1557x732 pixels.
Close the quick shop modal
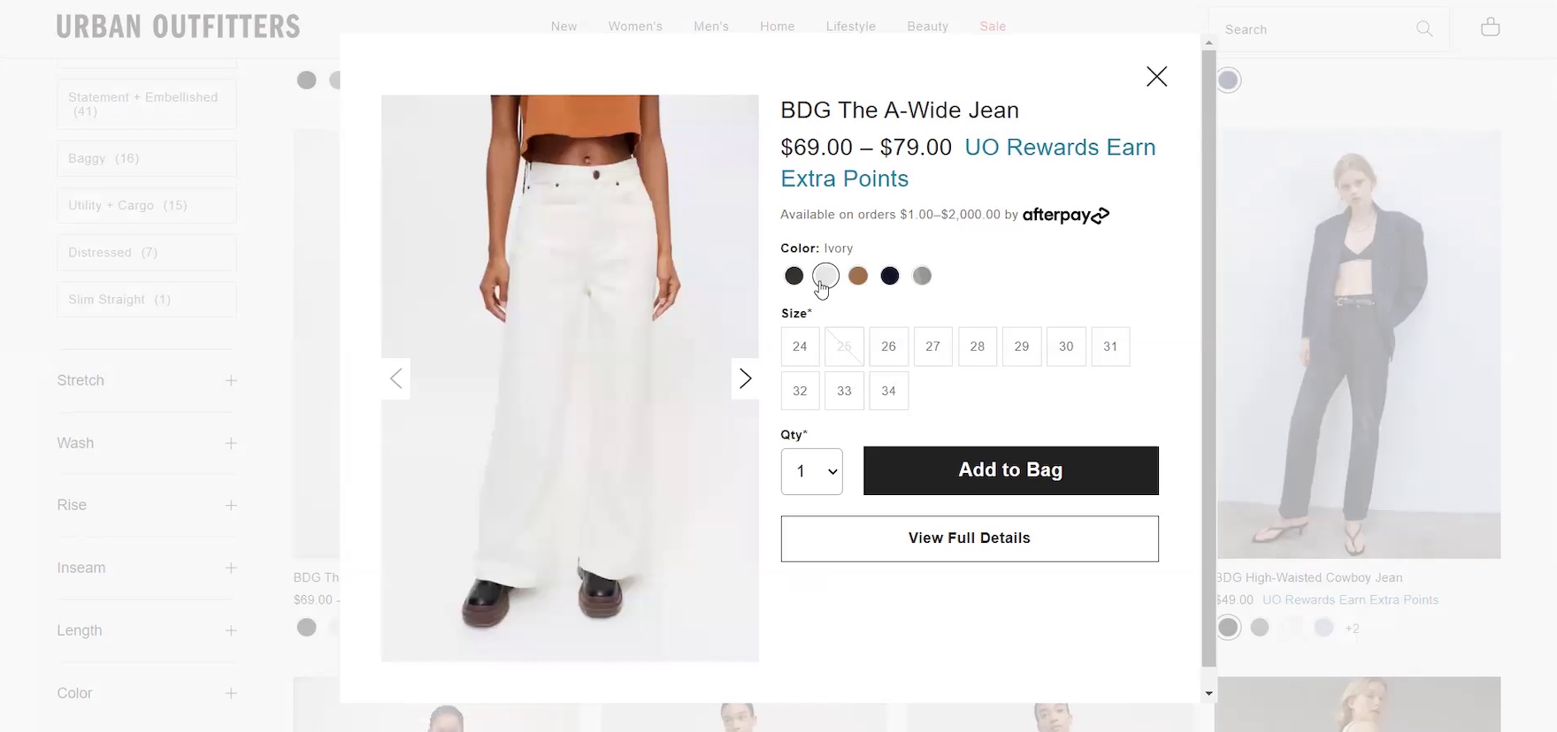coord(1156,77)
